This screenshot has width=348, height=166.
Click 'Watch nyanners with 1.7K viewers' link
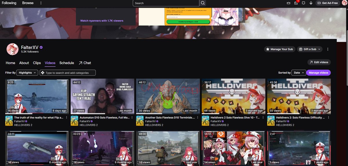(102, 21)
